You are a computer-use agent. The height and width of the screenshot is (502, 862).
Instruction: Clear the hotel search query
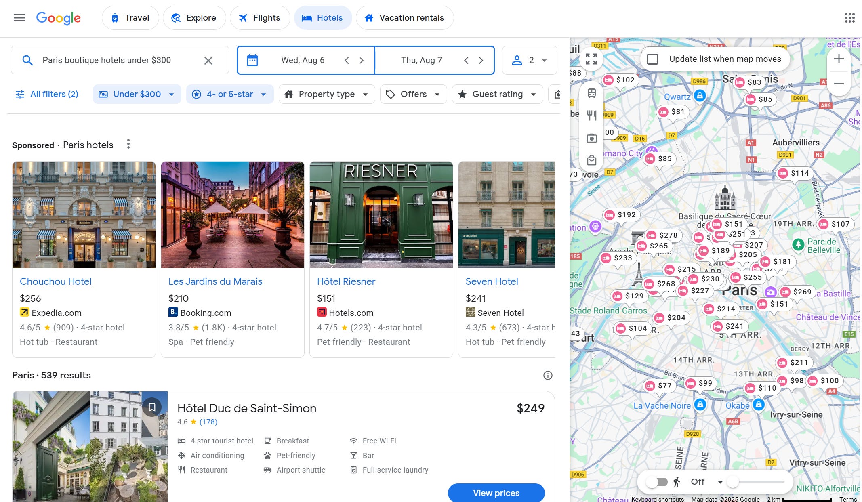pos(208,60)
